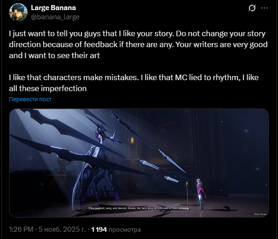This screenshot has width=278, height=239.
Task: Click the floating blade near the character
Action: (171, 179)
